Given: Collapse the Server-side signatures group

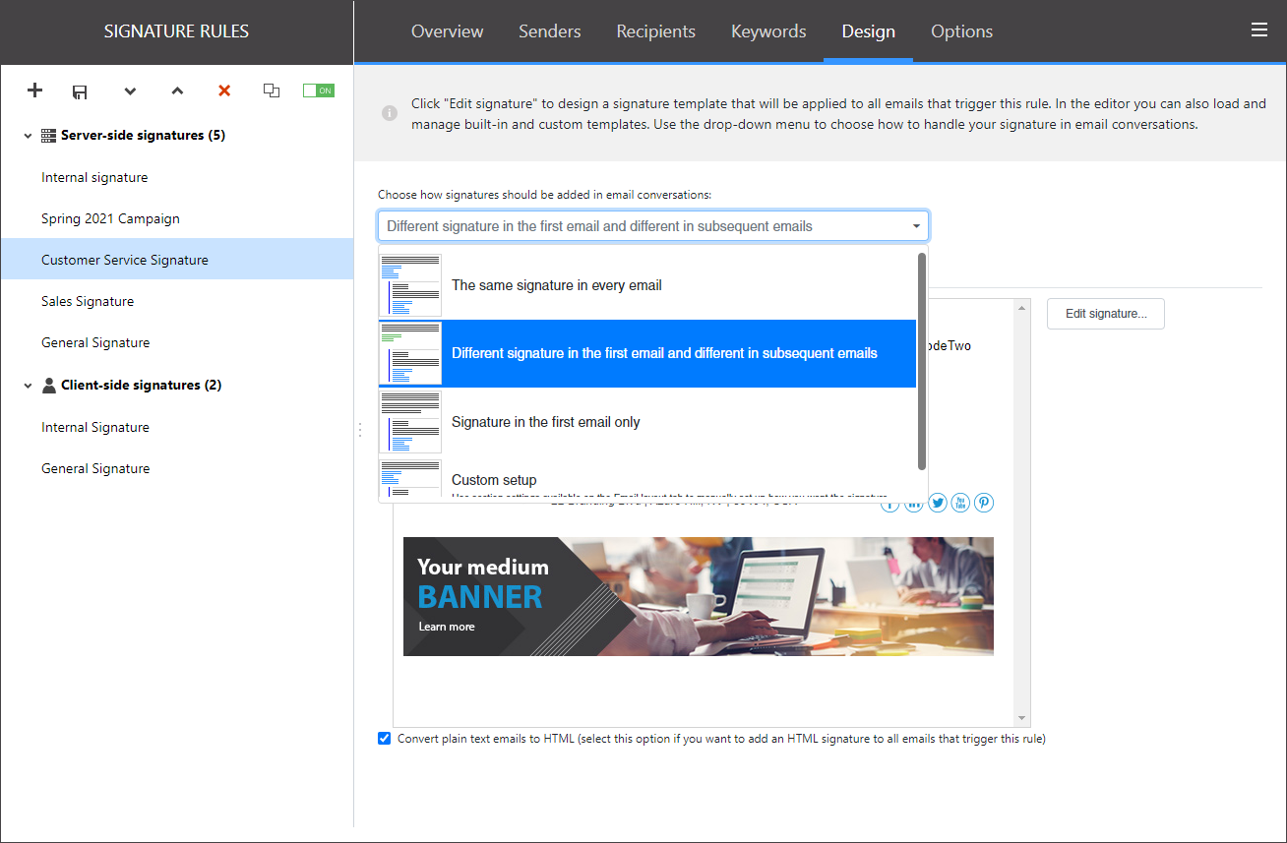Looking at the screenshot, I should (x=27, y=135).
